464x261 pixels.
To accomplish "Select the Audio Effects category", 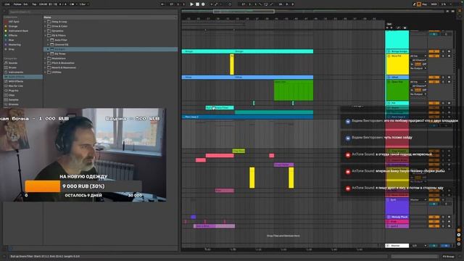I will (22, 77).
